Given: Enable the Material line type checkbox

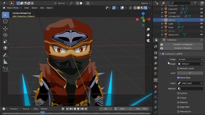Looking at the screenshot, I should (178, 102).
